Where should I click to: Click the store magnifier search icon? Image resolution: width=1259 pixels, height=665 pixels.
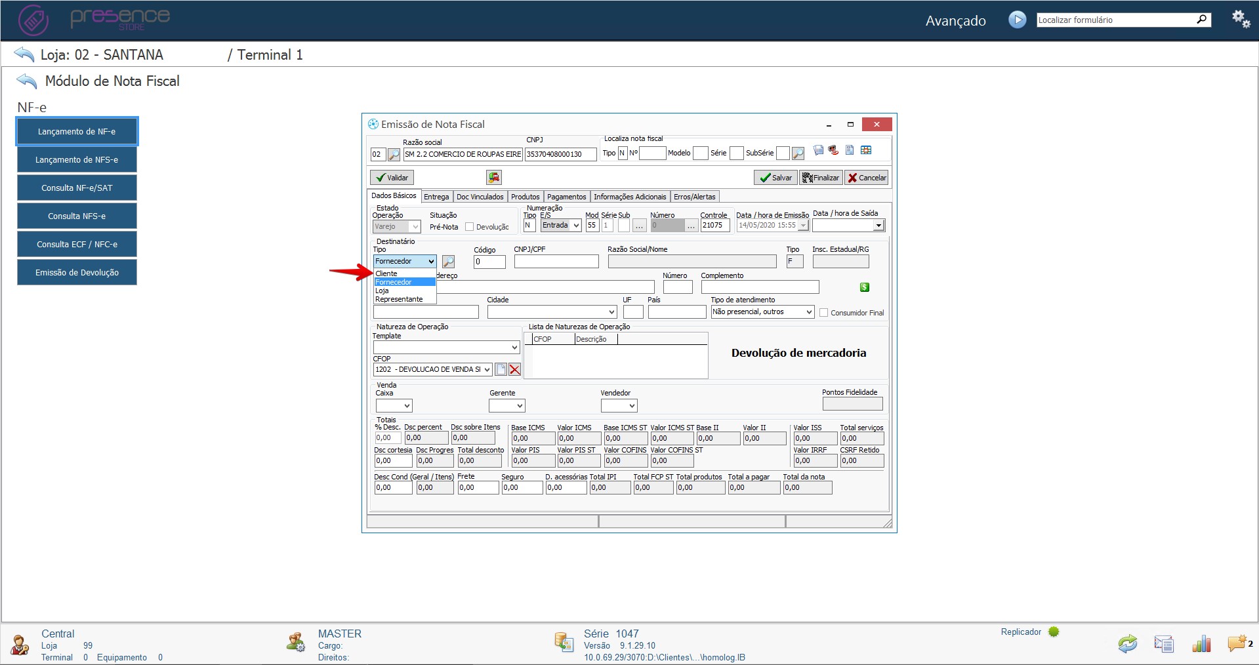click(394, 154)
